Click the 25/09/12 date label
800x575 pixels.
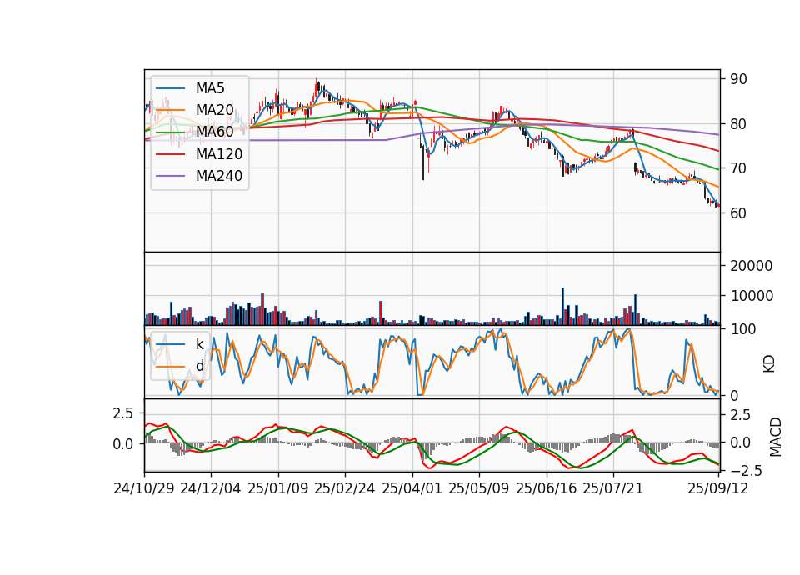click(718, 488)
